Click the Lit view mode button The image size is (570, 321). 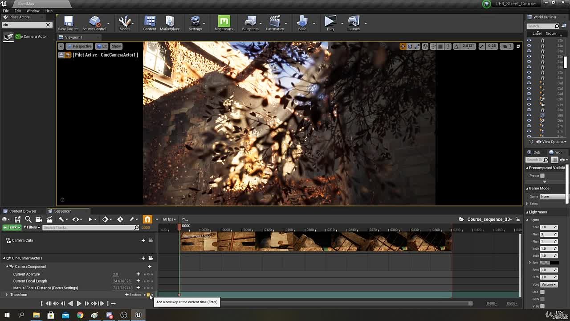(x=102, y=46)
